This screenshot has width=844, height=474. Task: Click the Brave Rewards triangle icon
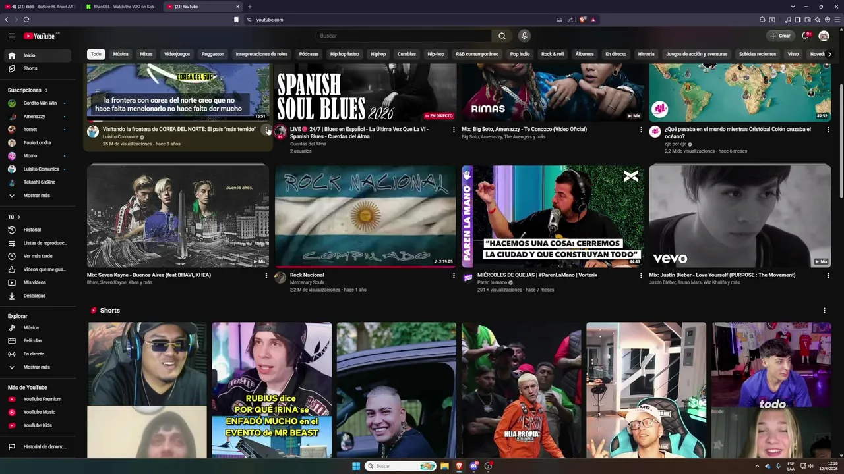click(x=593, y=20)
